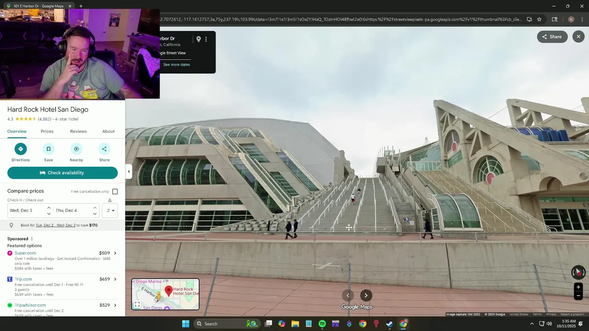Click Report a problem link
The width and height of the screenshot is (589, 331).
point(572,314)
